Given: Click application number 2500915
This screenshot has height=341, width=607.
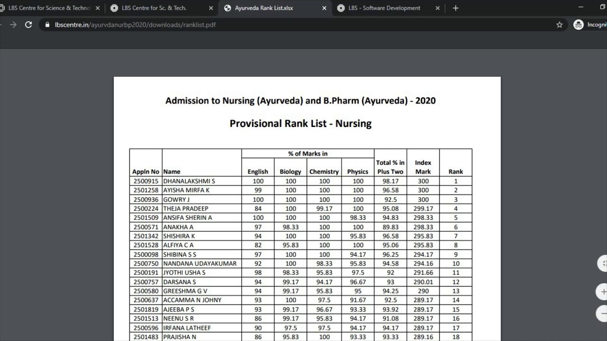Looking at the screenshot, I should point(146,181).
